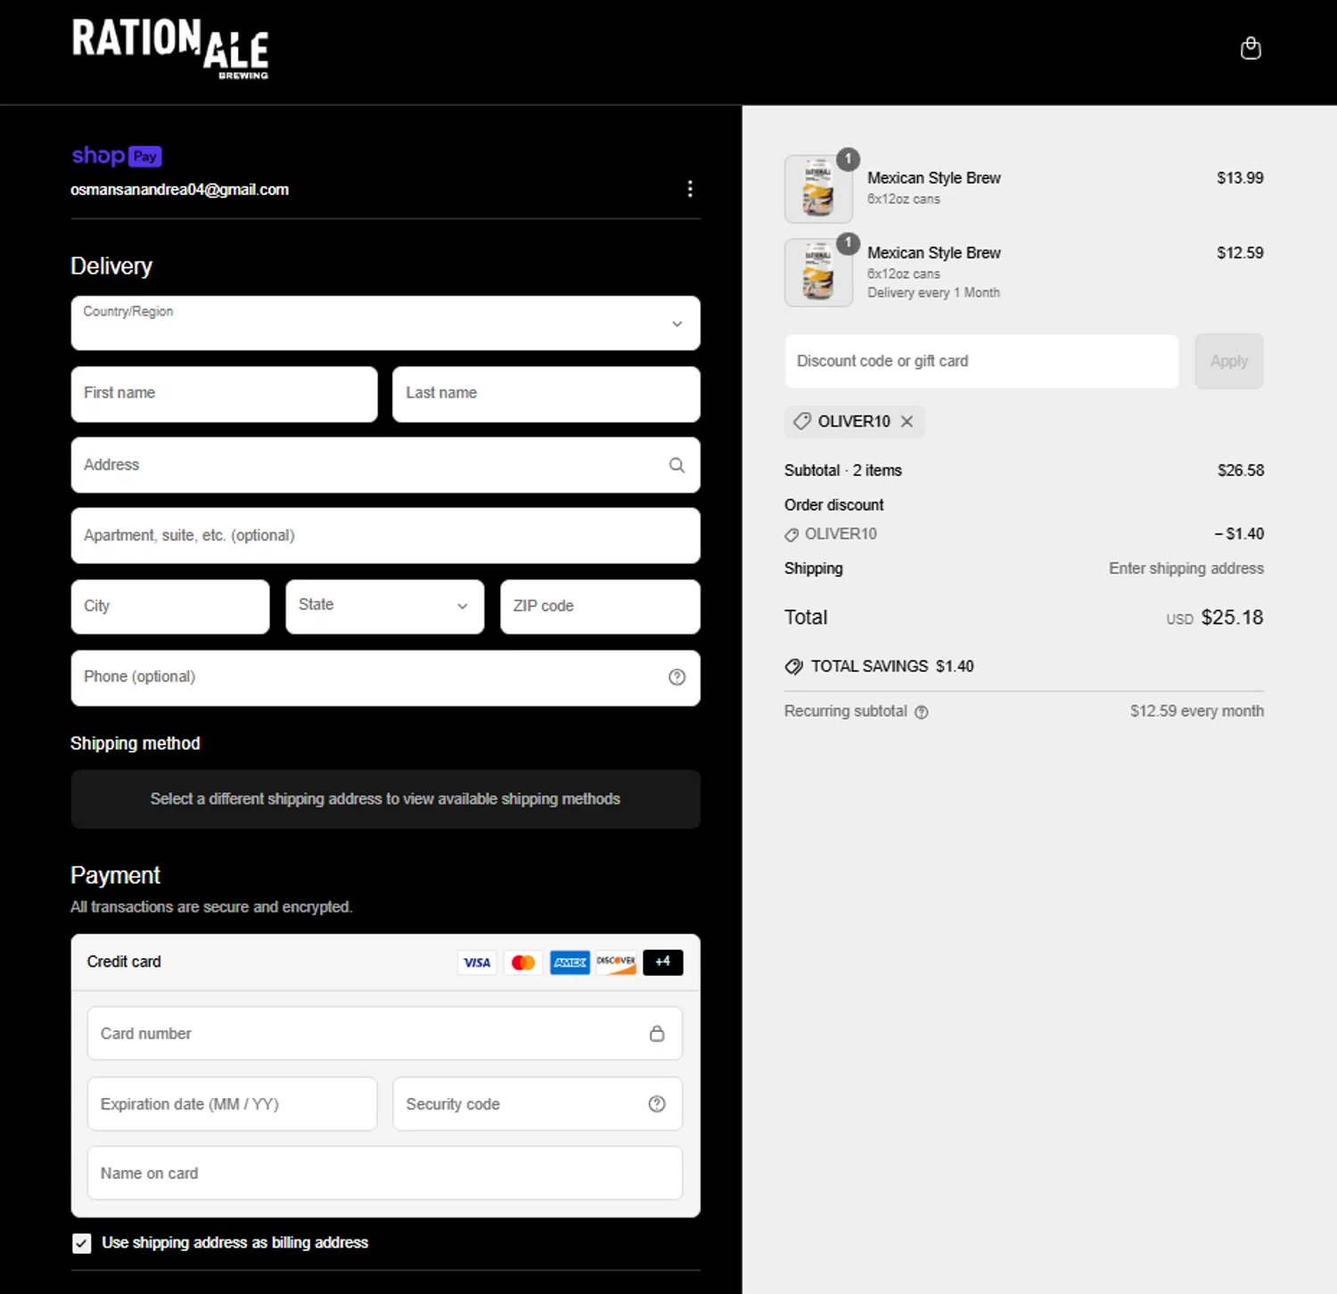Click the Mastercard logo

click(523, 962)
